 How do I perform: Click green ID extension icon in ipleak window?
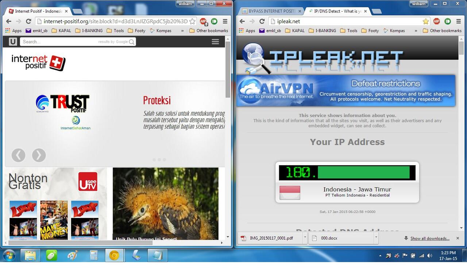tap(448, 21)
